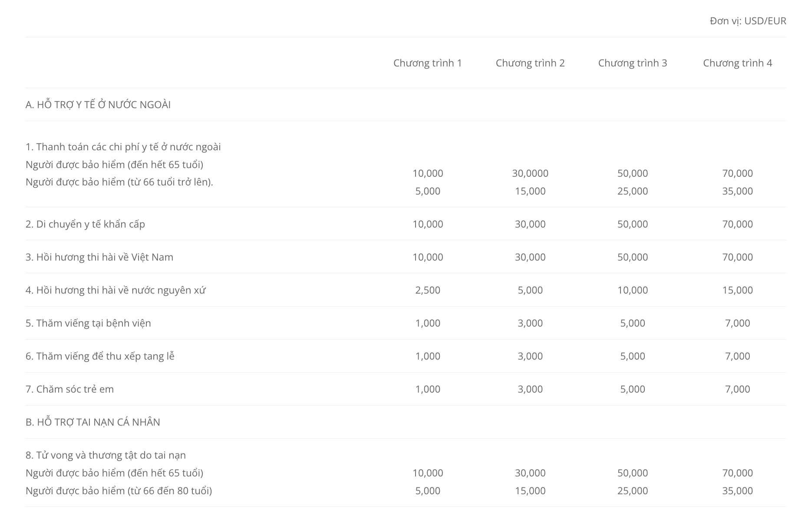Click the 2,500 value in Chương trình 1
This screenshot has width=805, height=509.
click(x=428, y=290)
